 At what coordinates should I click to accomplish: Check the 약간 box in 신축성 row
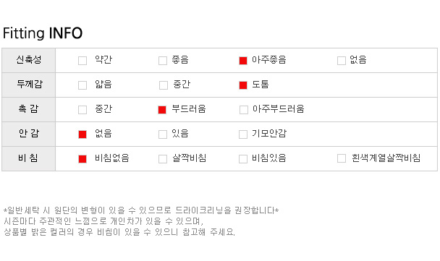(x=82, y=61)
